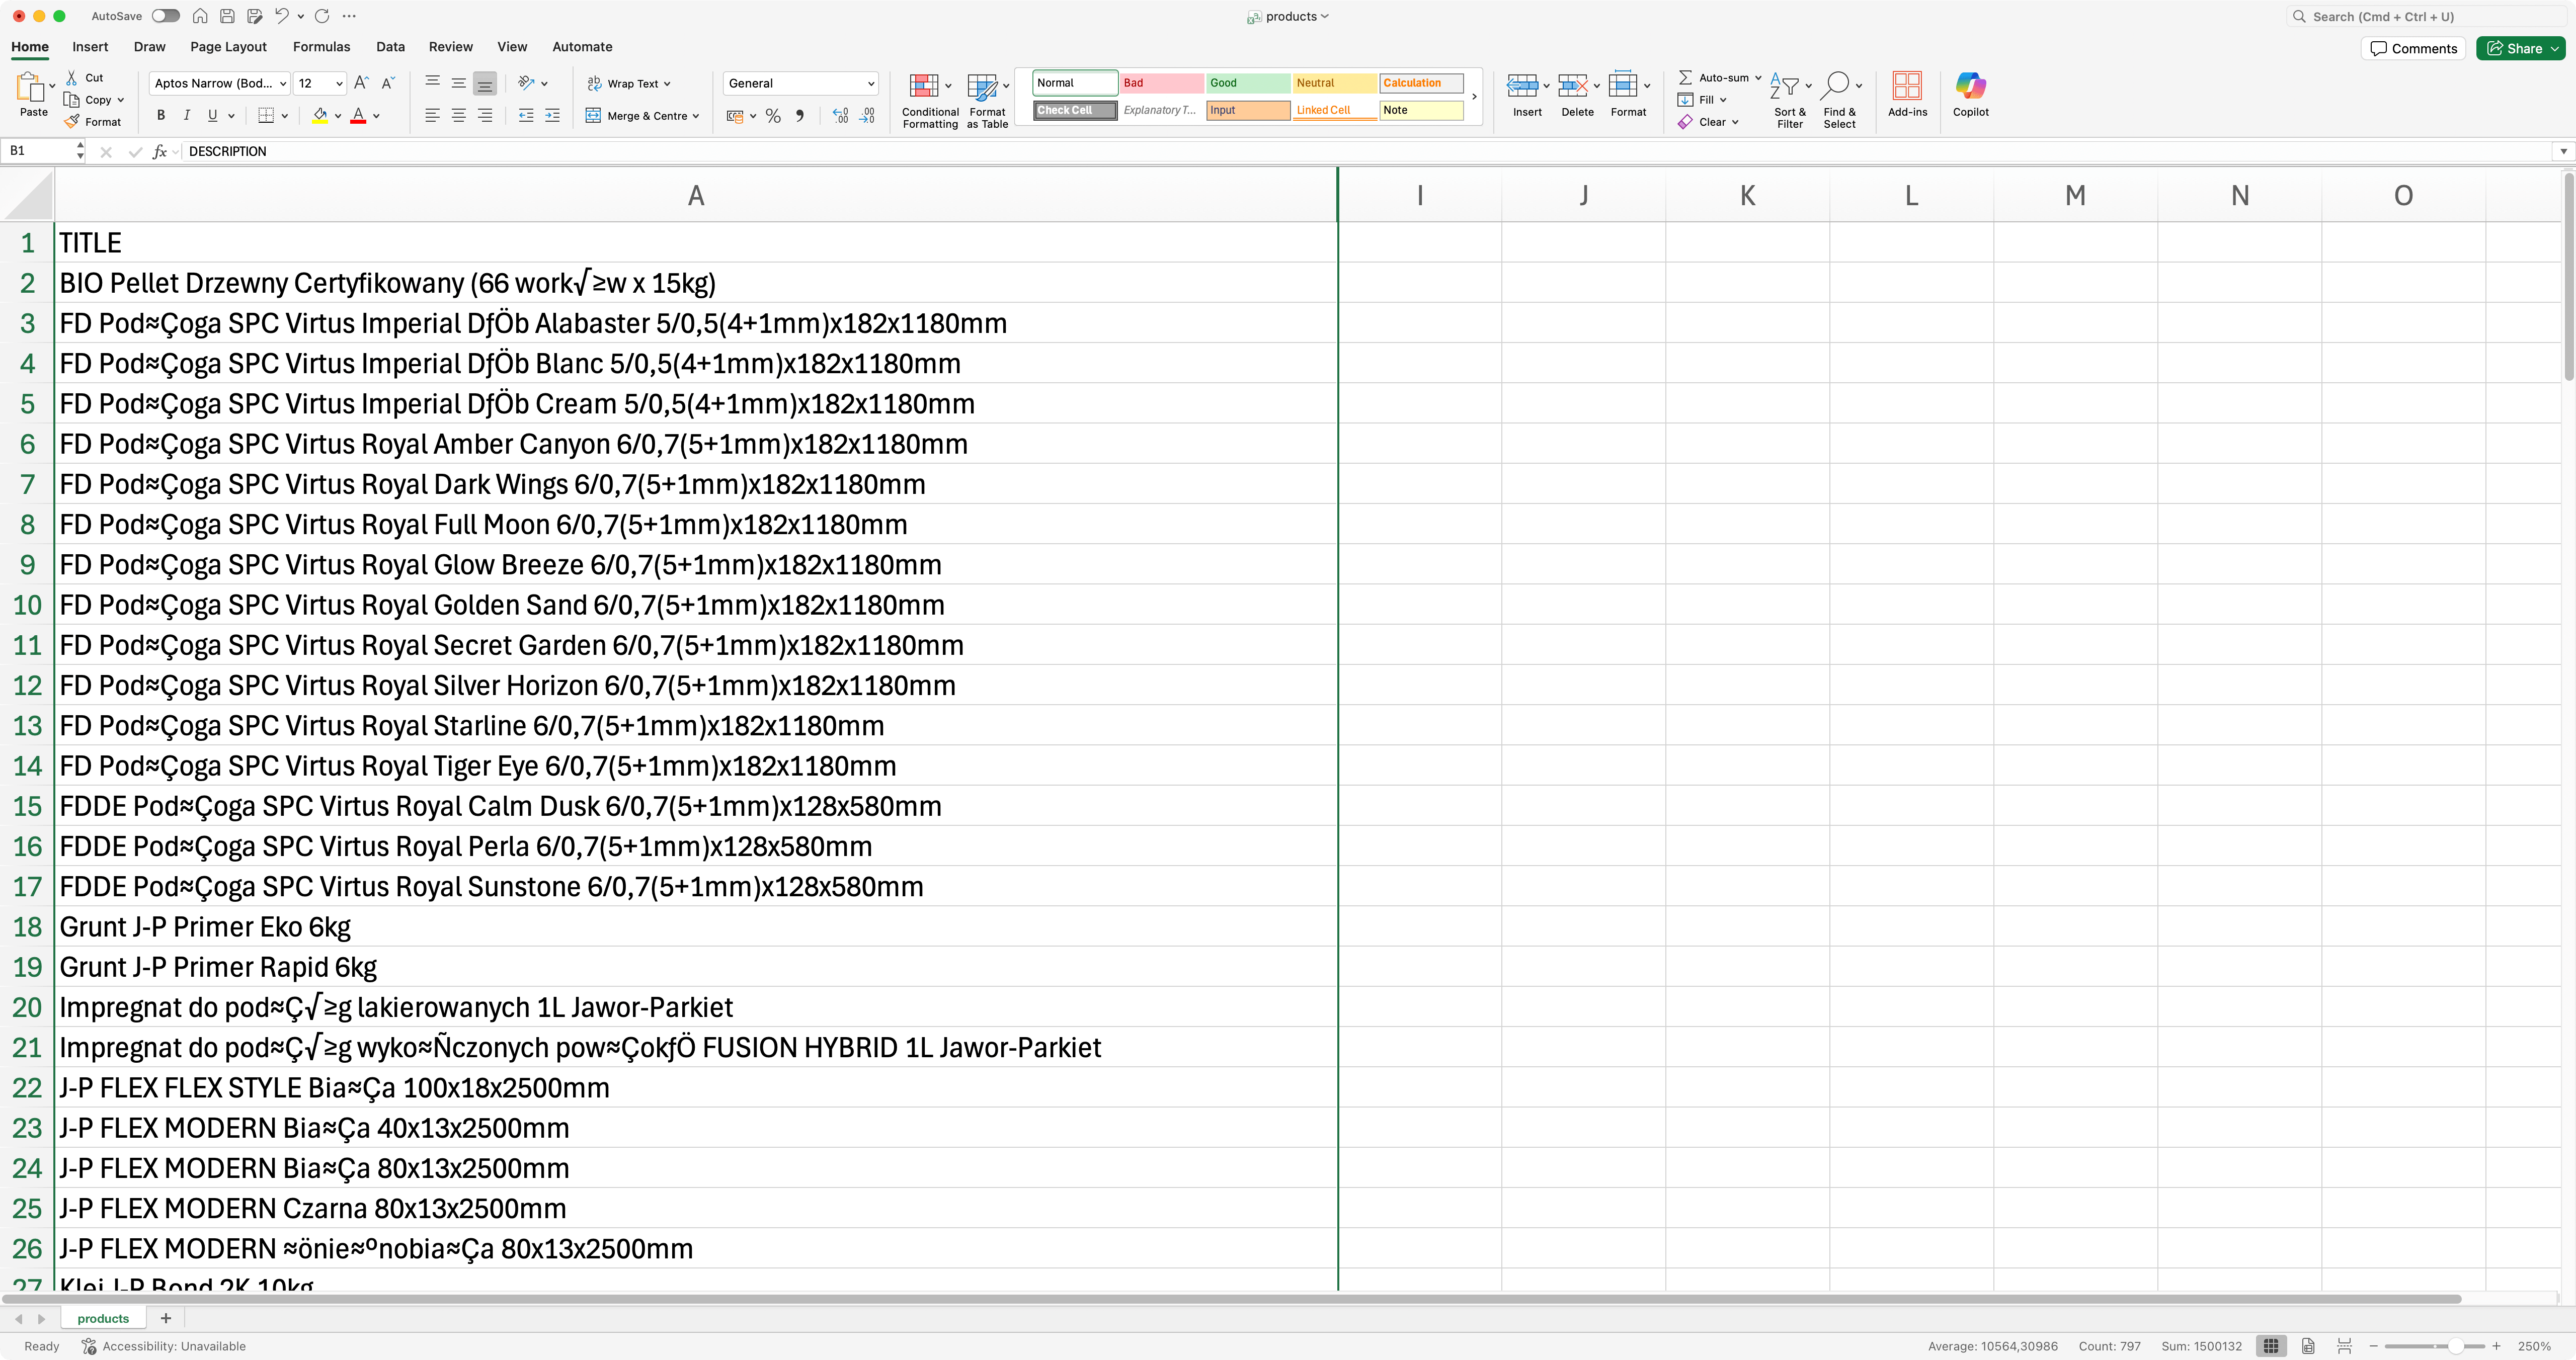Expand the General number format dropdown
2576x1360 pixels.
click(870, 84)
